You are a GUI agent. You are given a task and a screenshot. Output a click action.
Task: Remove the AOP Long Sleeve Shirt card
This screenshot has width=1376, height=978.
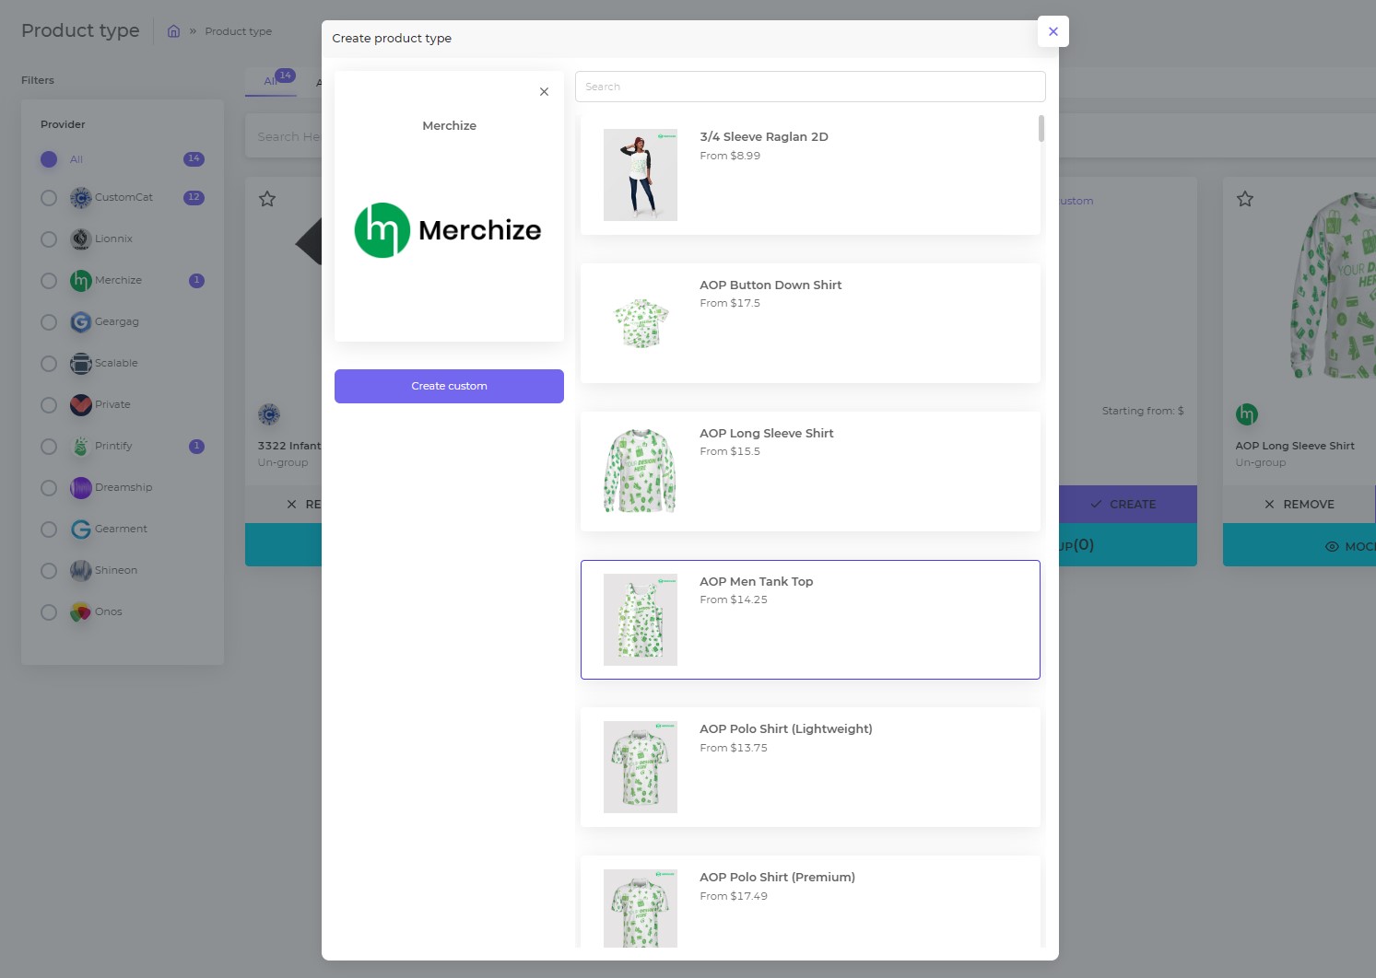point(1299,505)
